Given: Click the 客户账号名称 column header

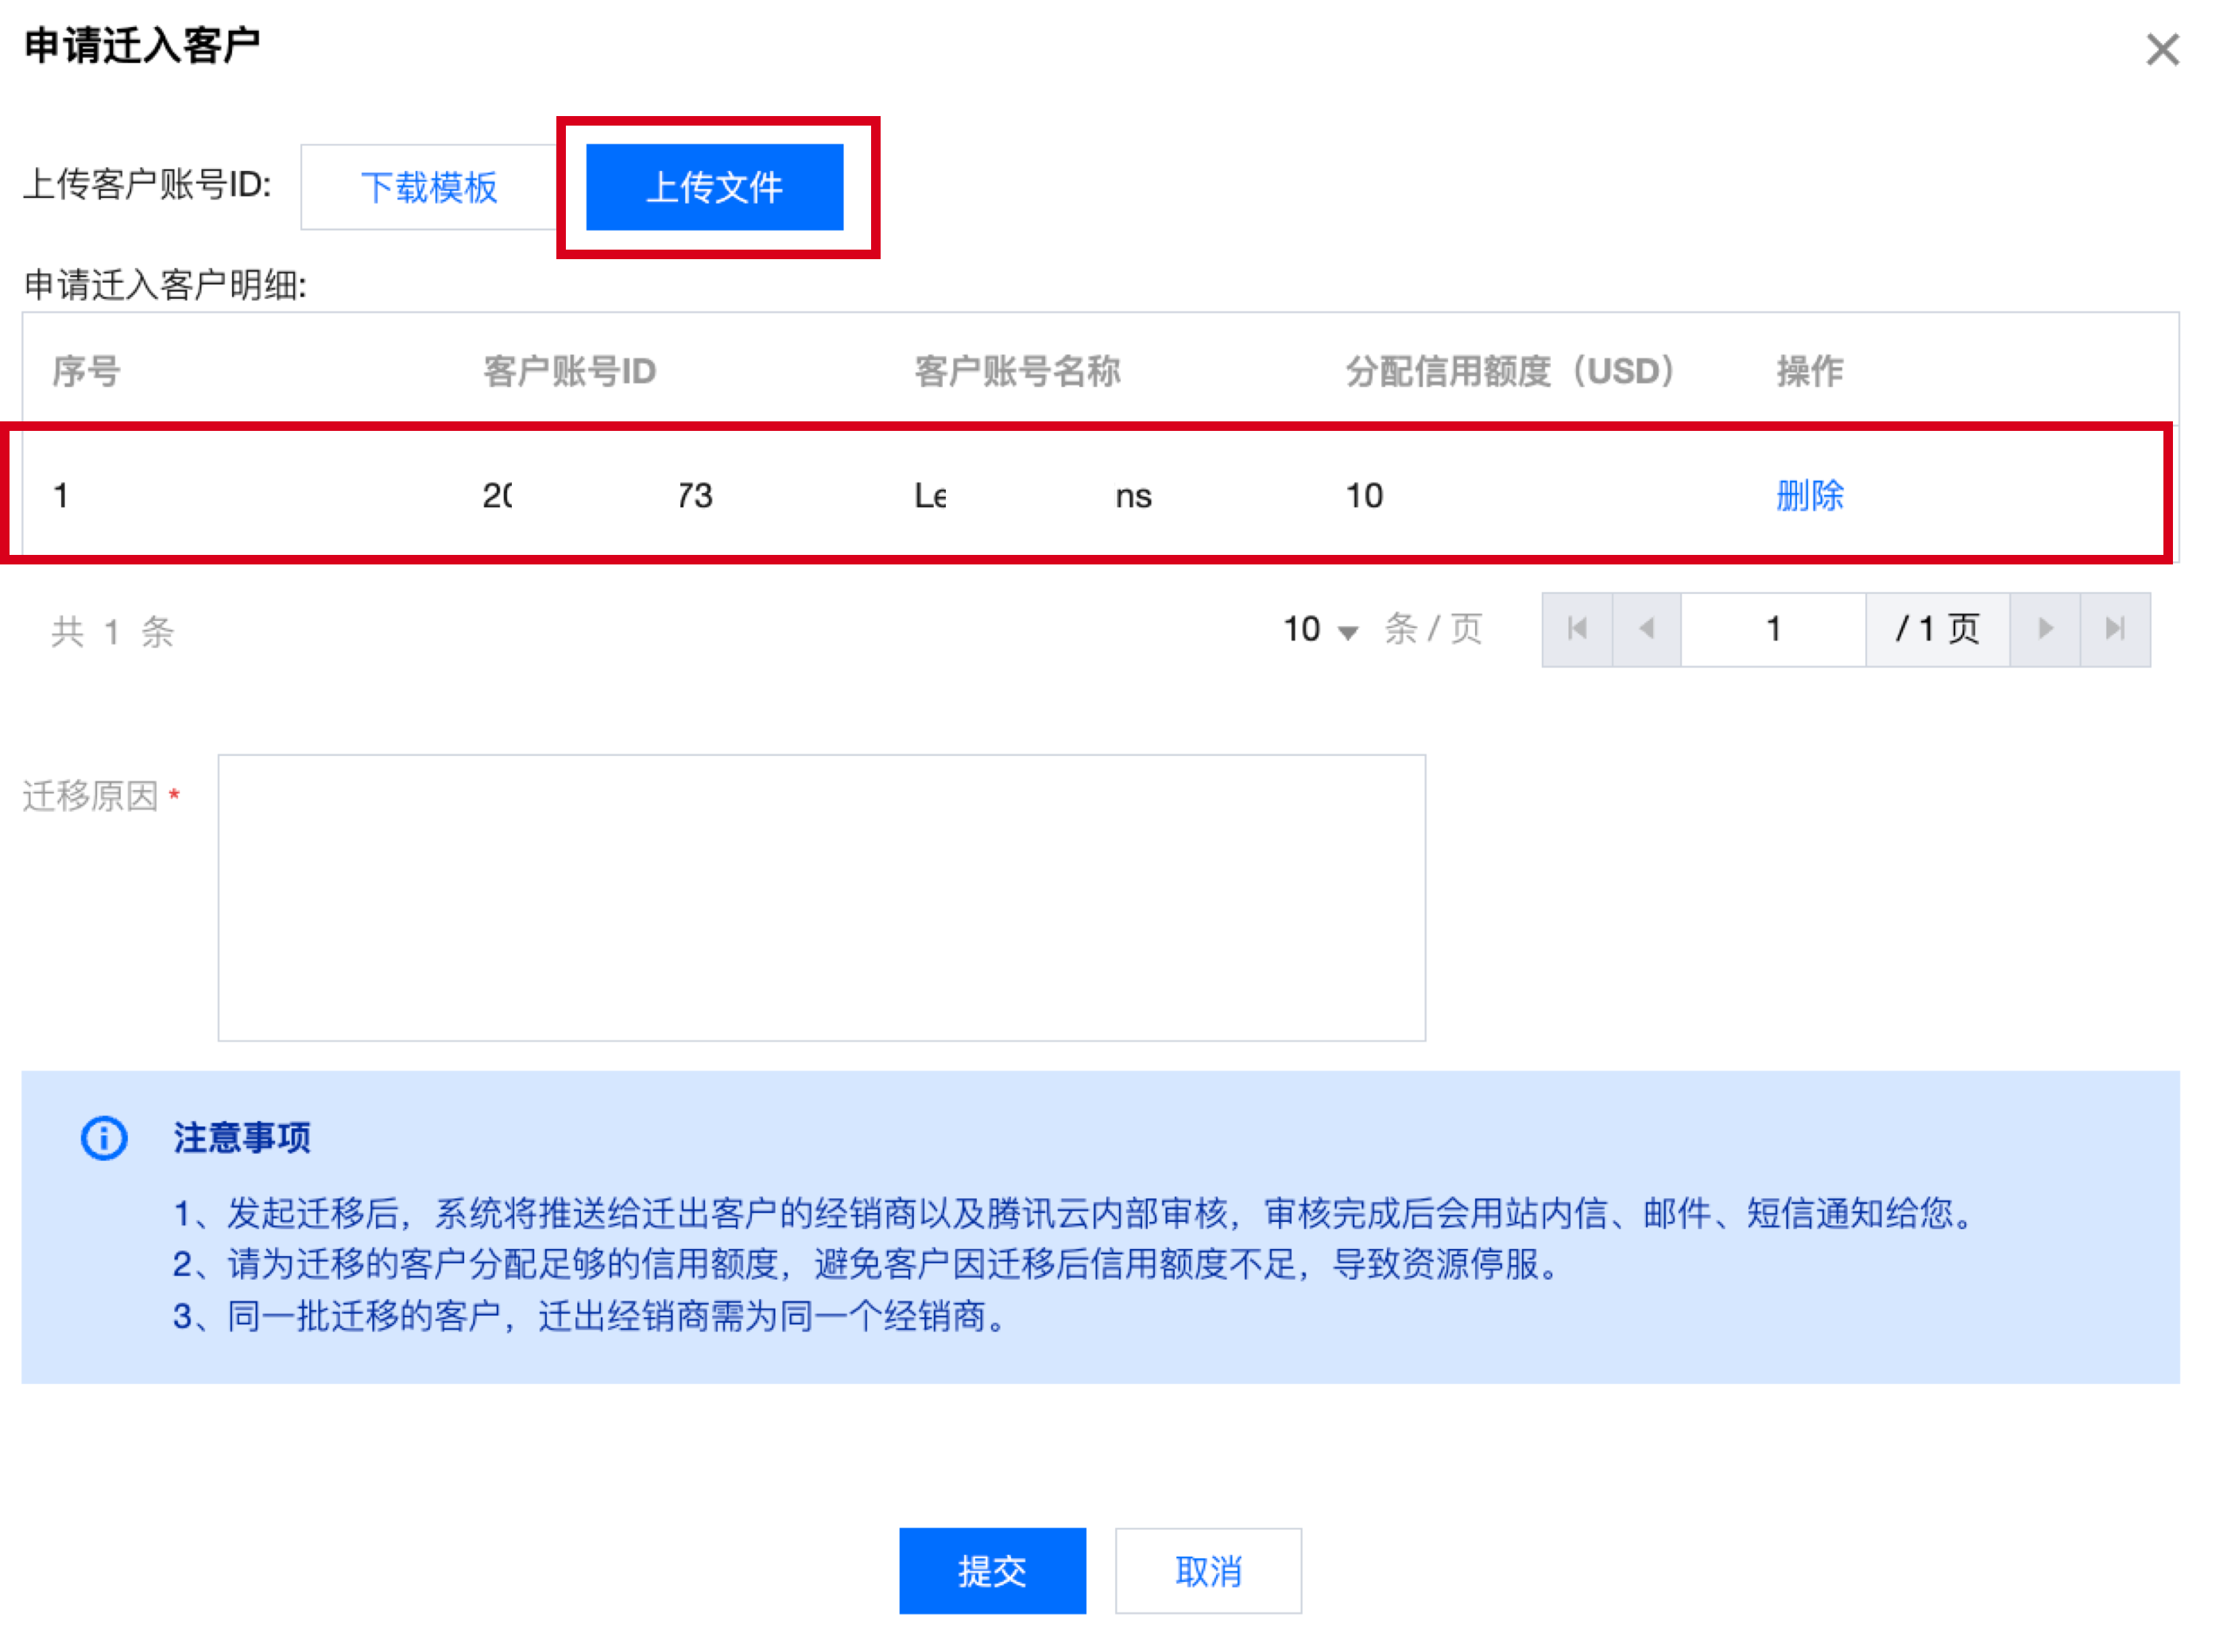Looking at the screenshot, I should coord(1017,371).
